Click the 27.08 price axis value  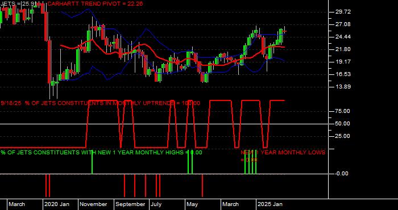pos(343,24)
